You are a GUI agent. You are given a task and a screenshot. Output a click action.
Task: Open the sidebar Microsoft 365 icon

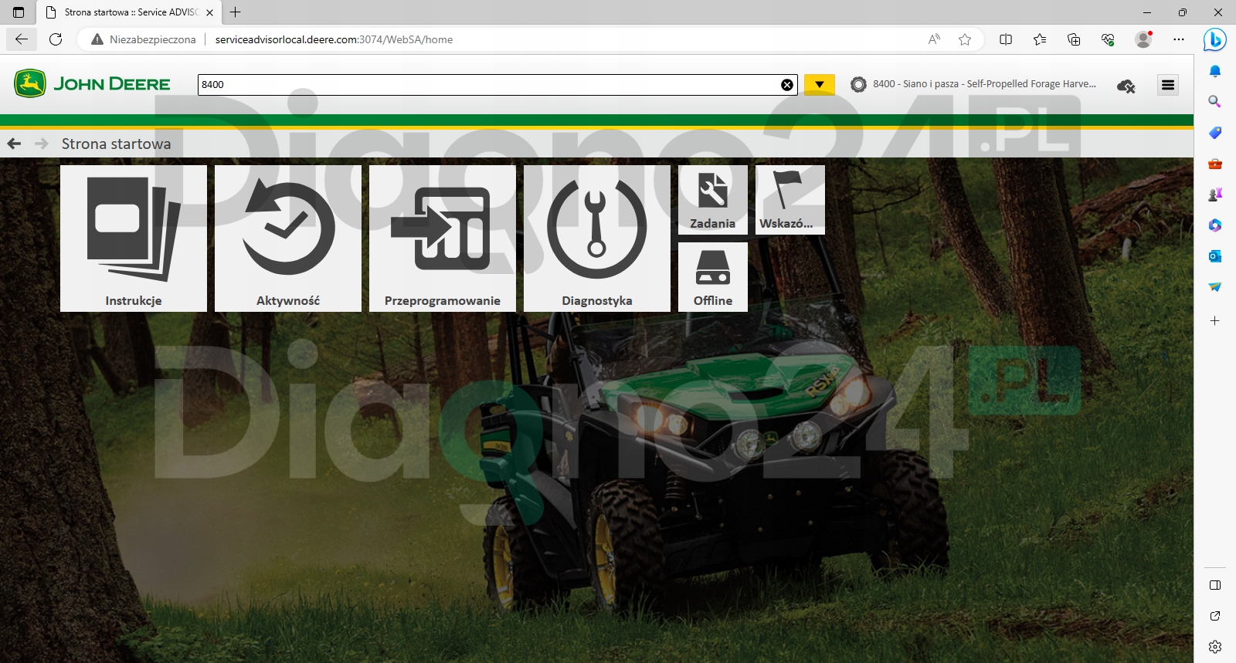tap(1215, 225)
